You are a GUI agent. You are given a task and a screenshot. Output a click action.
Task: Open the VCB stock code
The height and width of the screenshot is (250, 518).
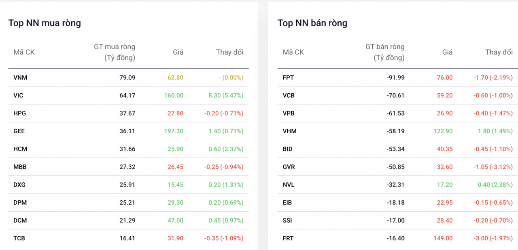click(289, 96)
